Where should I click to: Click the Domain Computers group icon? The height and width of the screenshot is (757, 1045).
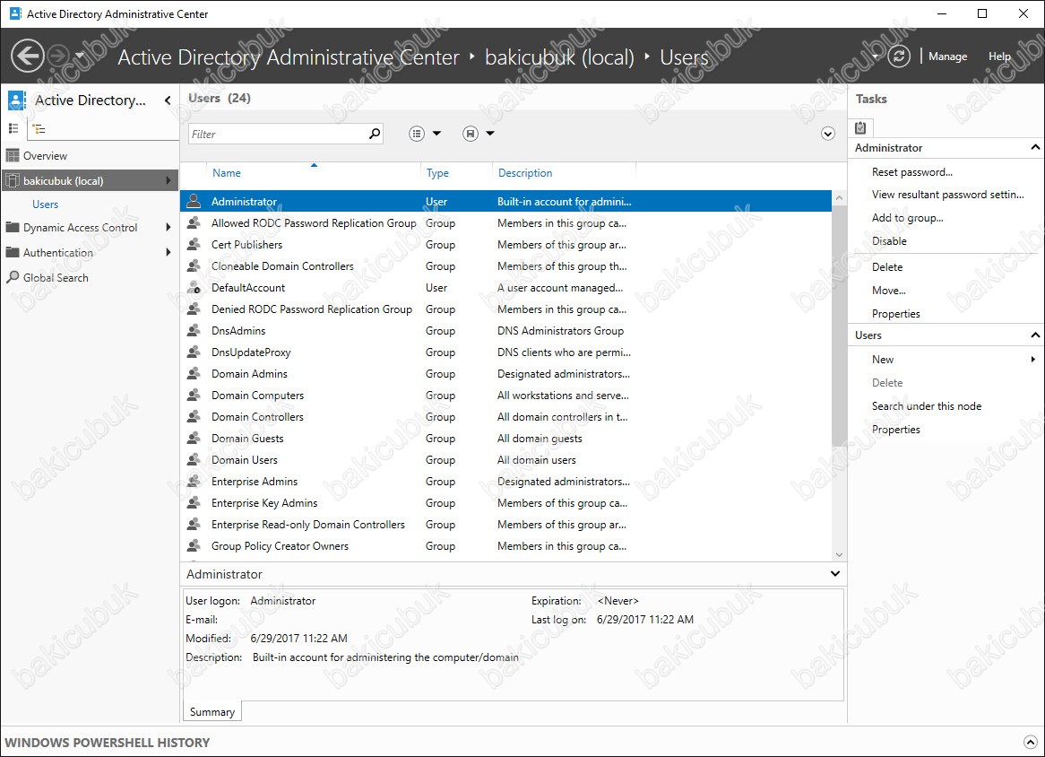pyautogui.click(x=194, y=394)
